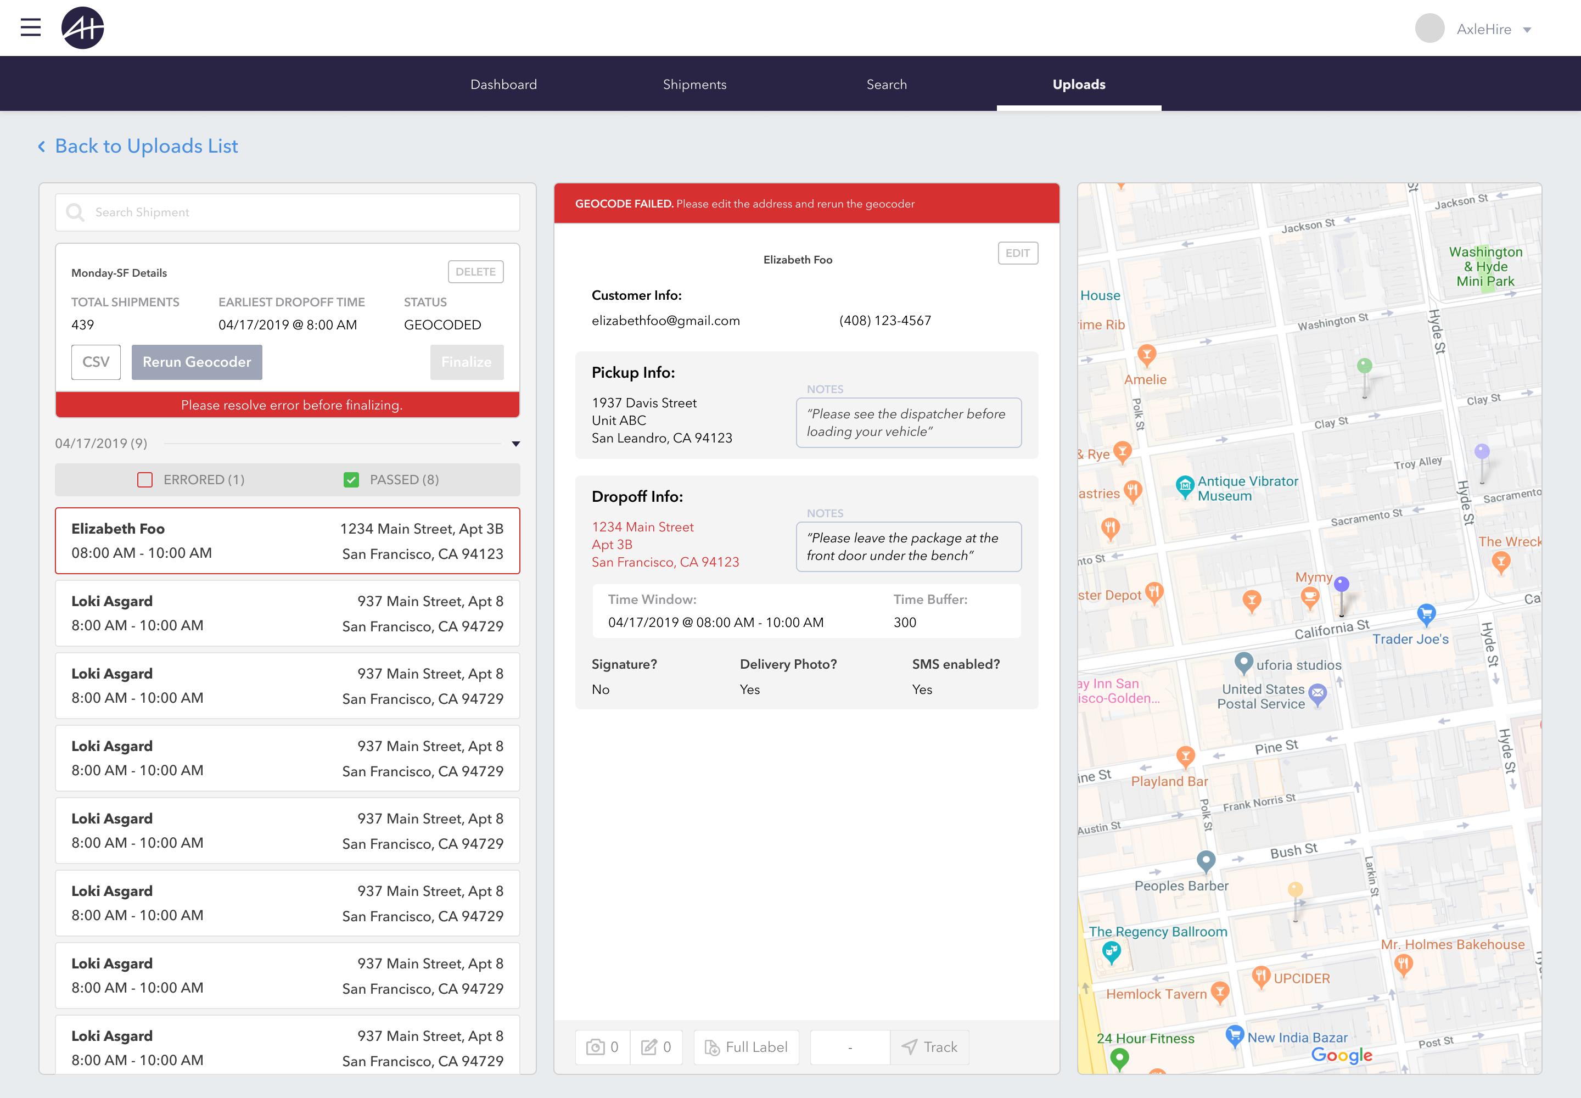Uncheck the PASSED filter checkbox
The image size is (1581, 1098).
coord(351,479)
